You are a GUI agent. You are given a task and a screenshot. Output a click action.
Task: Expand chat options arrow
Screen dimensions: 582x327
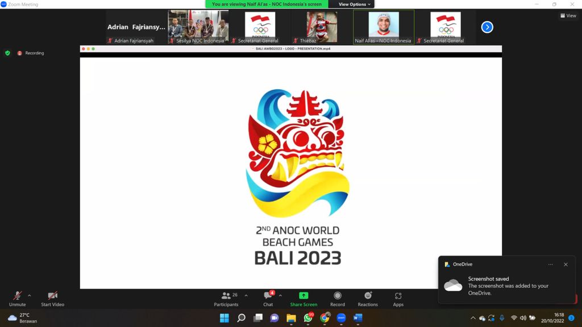280,295
